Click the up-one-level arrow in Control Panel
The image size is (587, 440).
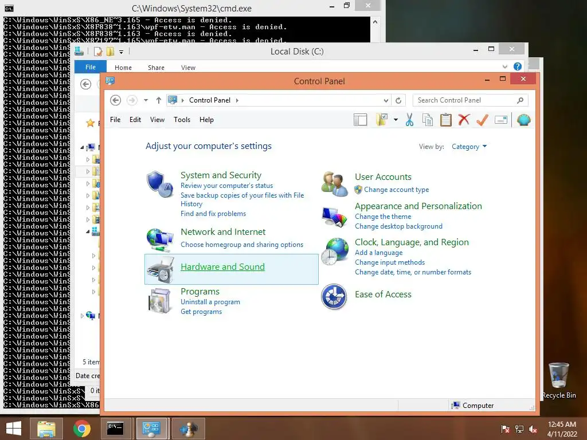click(x=159, y=100)
